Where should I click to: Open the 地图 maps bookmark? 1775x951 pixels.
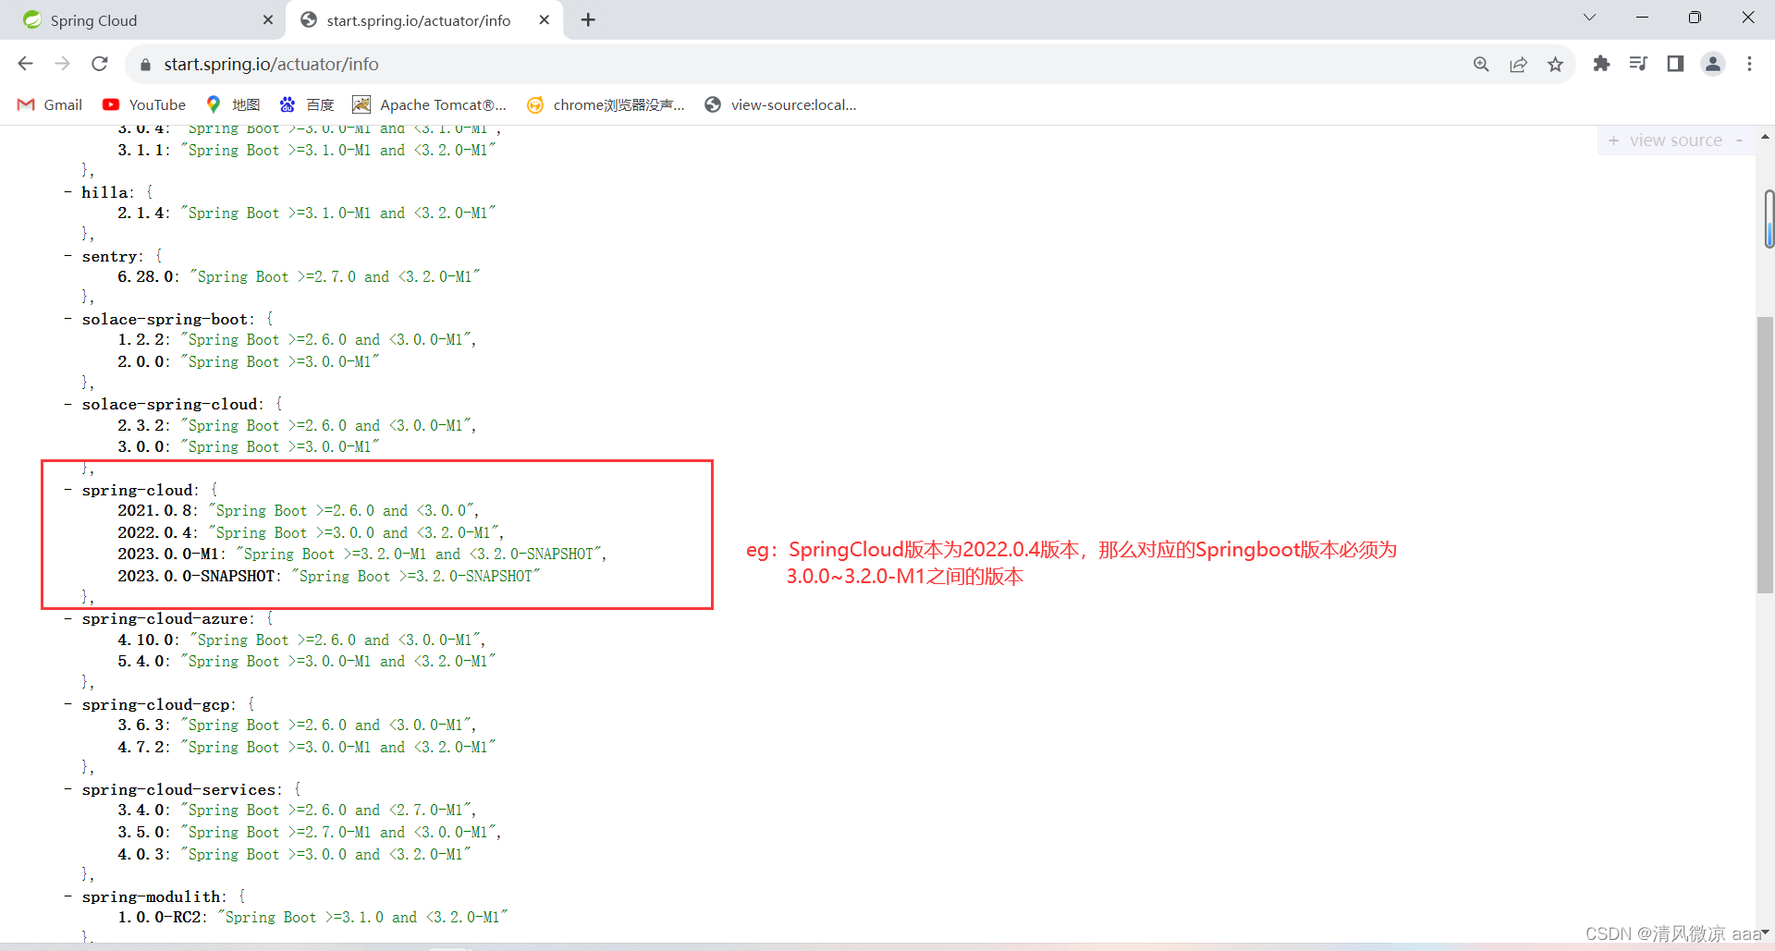coord(233,104)
